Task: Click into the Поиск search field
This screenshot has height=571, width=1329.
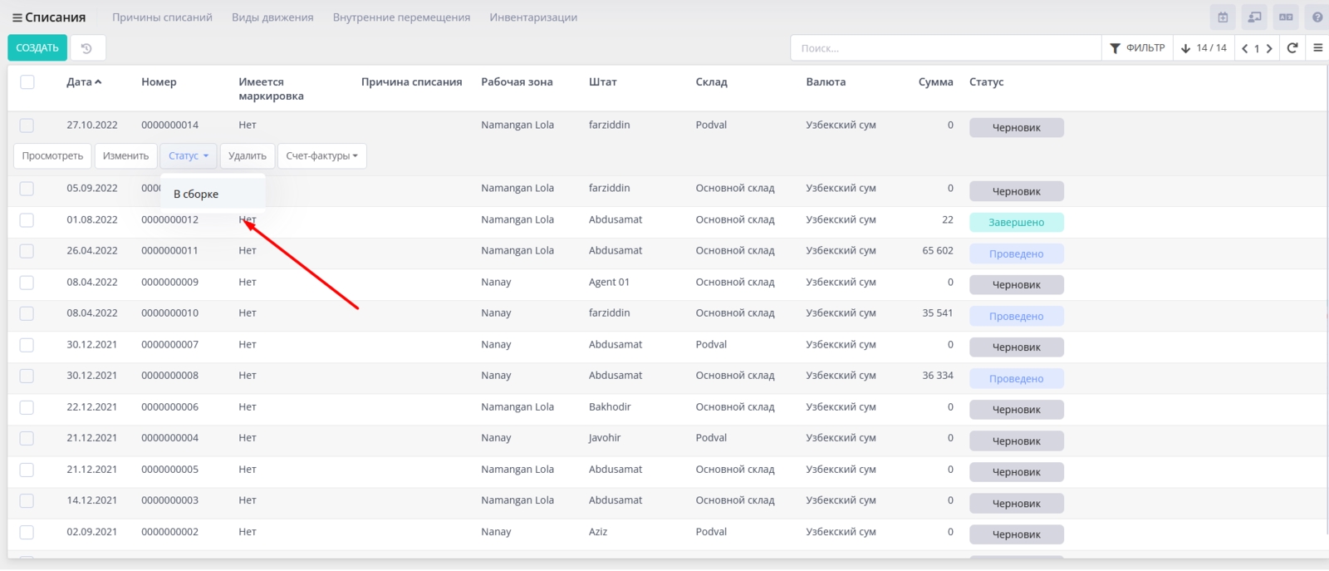Action: pos(945,48)
